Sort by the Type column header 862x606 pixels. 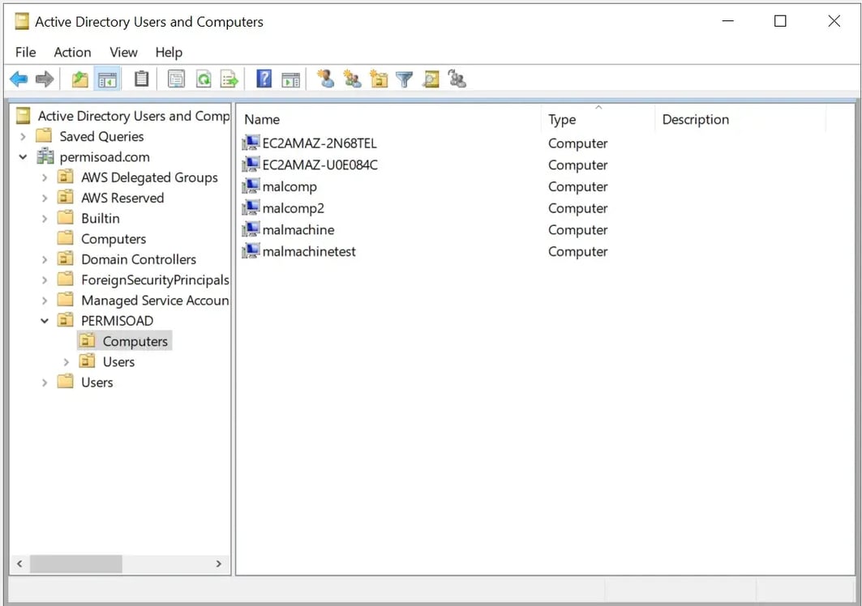pyautogui.click(x=598, y=119)
